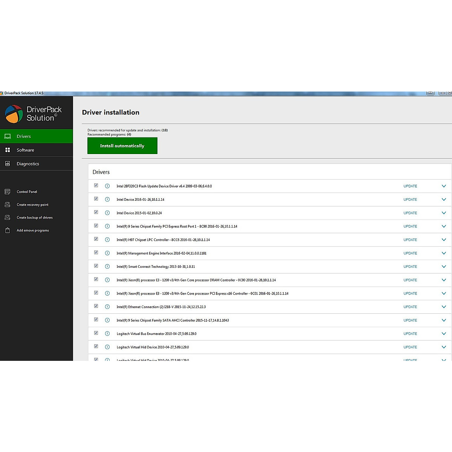452x452 pixels.
Task: Toggle checkbox for Intel H97 Chipset LPC Controller
Action: coord(96,239)
